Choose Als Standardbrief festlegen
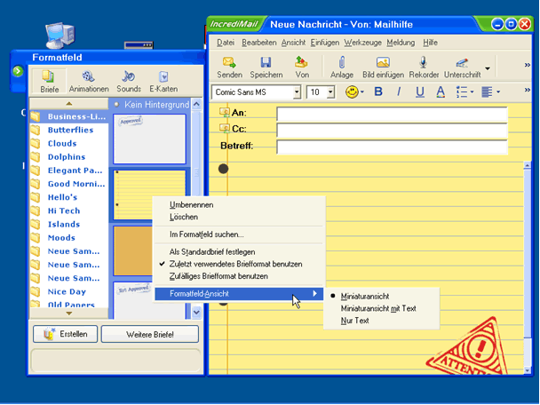Screen dimensions: 540x405 212,252
